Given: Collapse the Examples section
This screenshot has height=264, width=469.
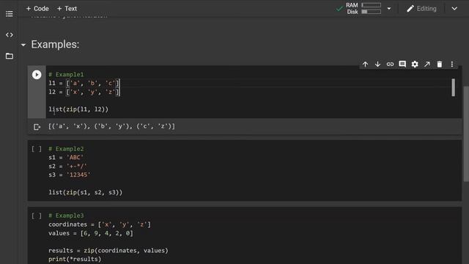Looking at the screenshot, I should (23, 45).
